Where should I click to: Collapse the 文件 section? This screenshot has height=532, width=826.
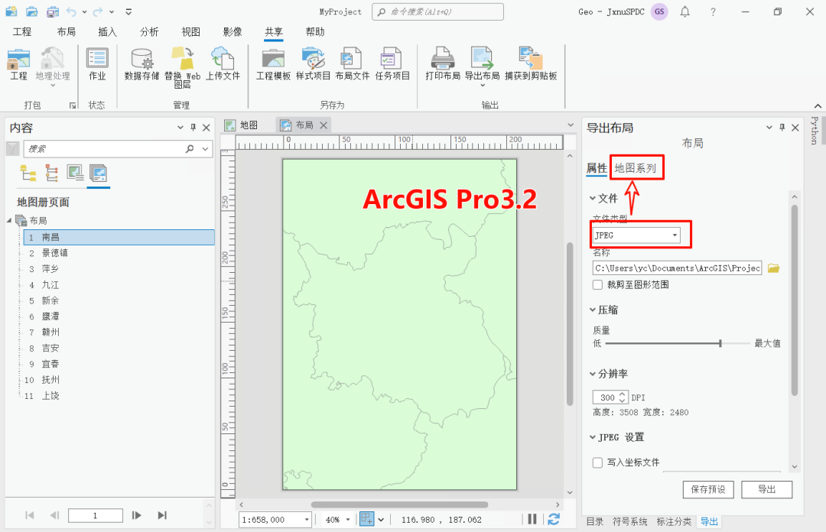(593, 199)
